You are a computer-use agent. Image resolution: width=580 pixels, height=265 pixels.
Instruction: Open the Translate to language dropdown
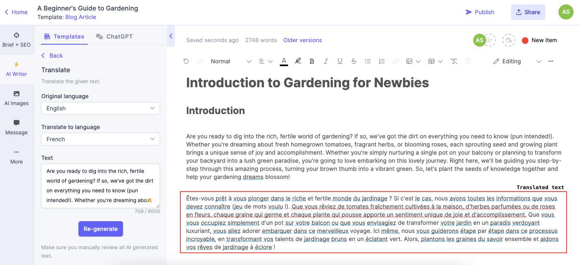pyautogui.click(x=100, y=139)
